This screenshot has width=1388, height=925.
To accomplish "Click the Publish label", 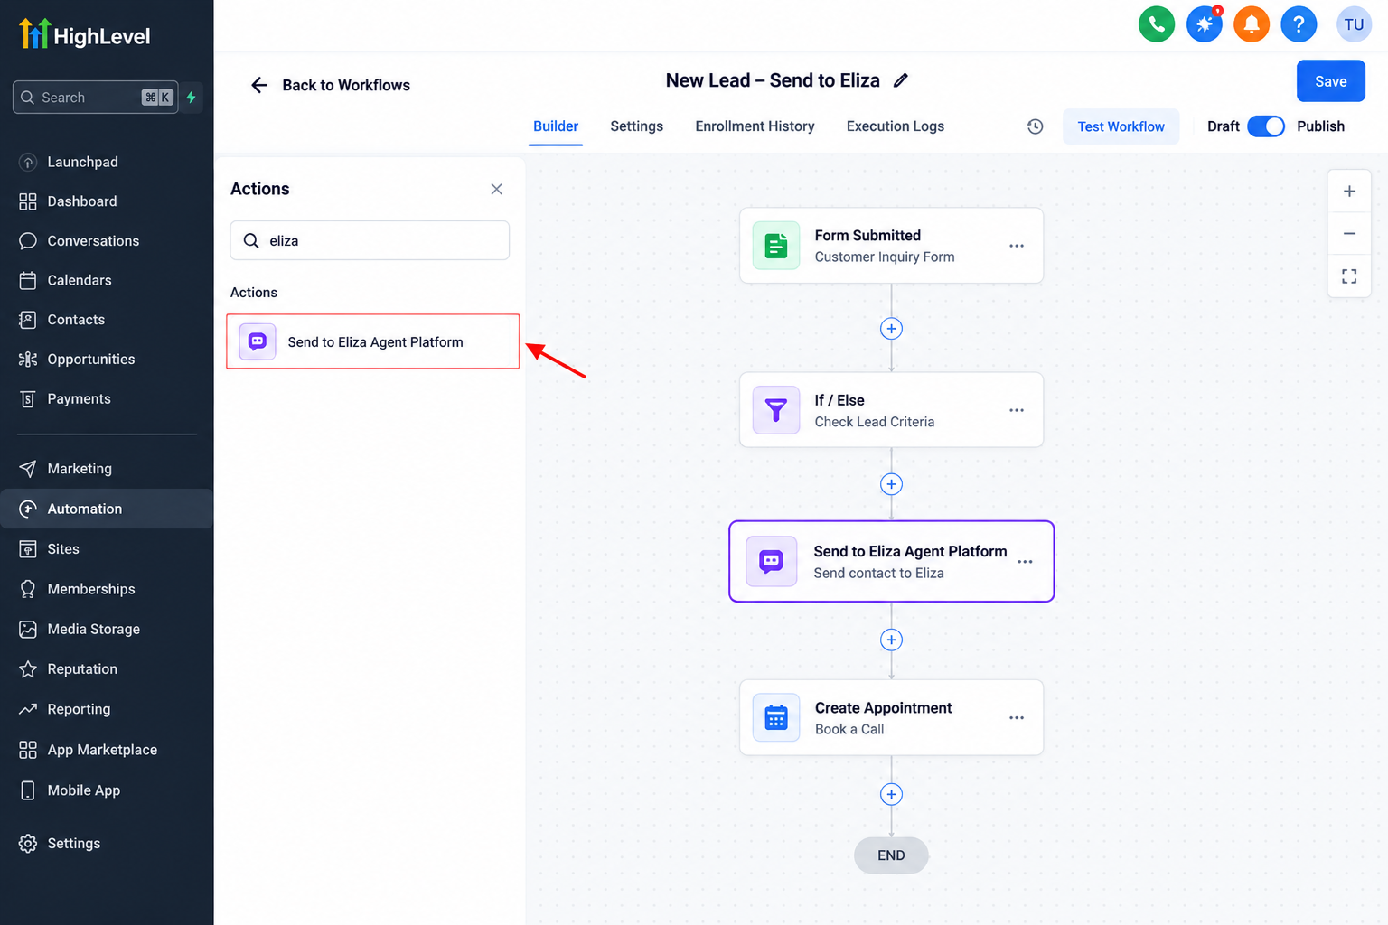I will pos(1320,126).
